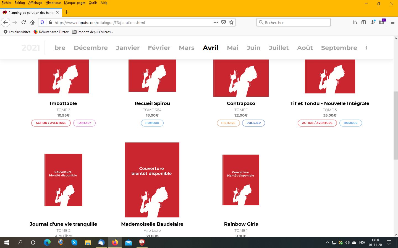Image resolution: width=398 pixels, height=248 pixels.
Task: Save page to Pocket
Action: click(x=224, y=22)
